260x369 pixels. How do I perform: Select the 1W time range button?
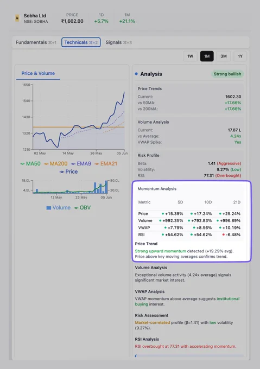click(x=190, y=56)
